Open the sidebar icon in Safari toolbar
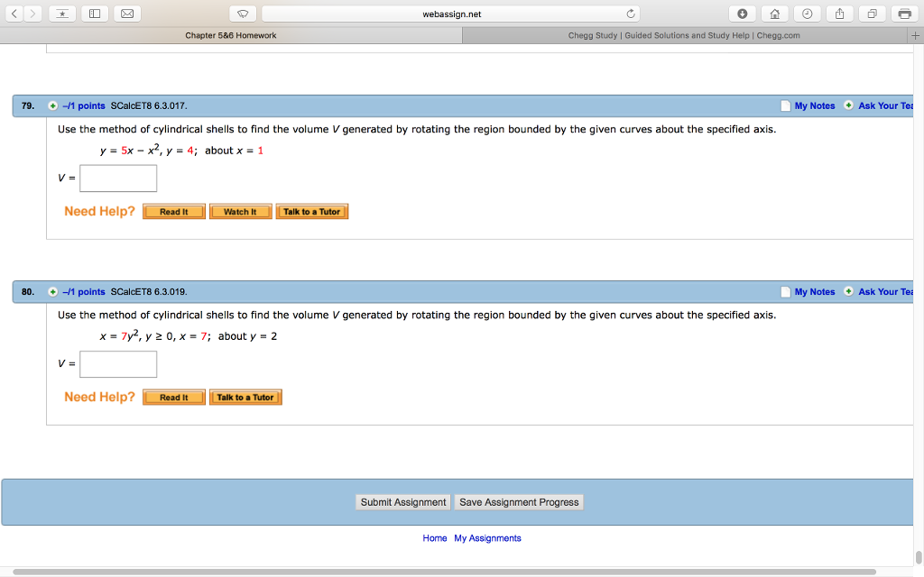Screen dimensions: 924x577 (x=94, y=14)
